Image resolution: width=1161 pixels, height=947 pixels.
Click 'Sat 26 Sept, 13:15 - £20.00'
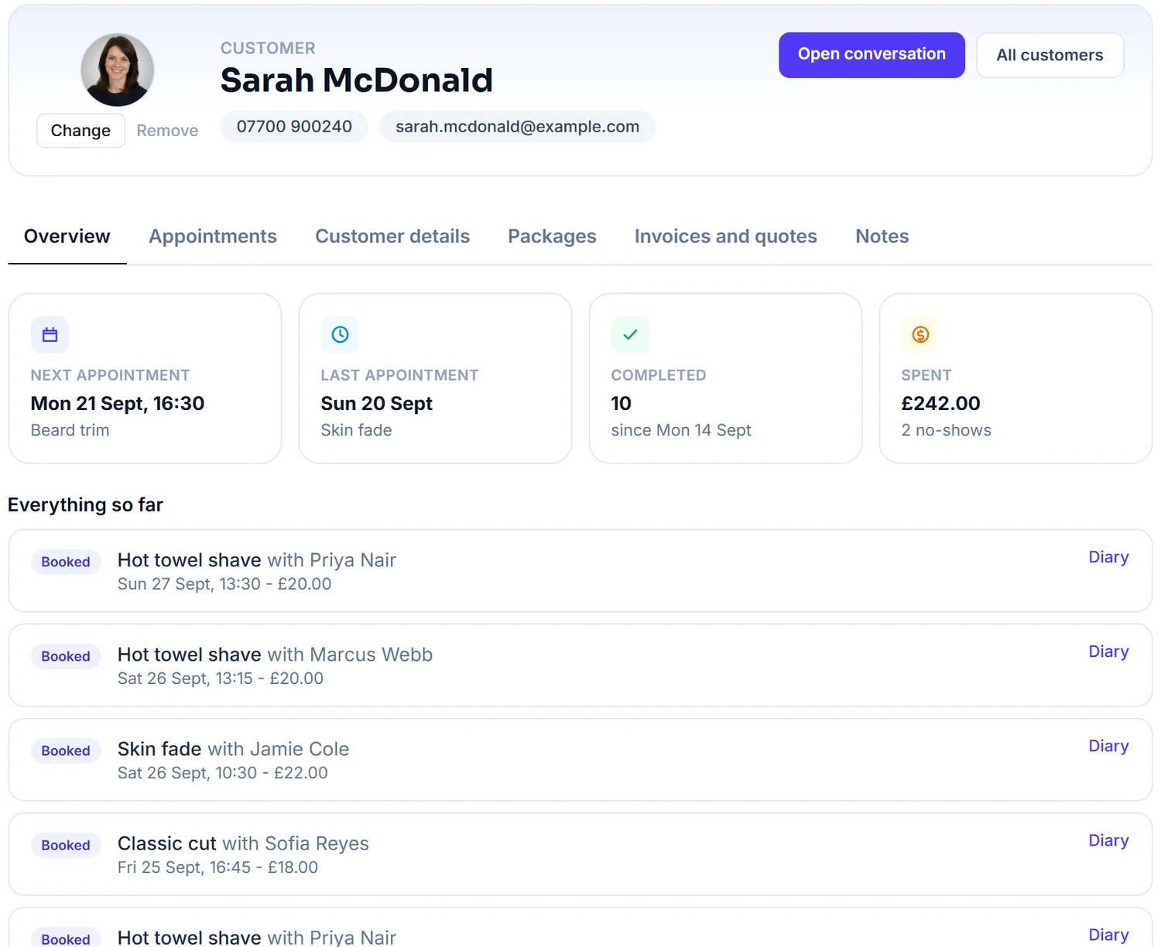coord(221,679)
